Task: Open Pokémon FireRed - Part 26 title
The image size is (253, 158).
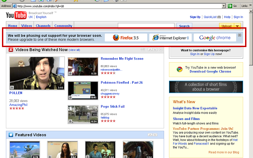Action: click(122, 83)
